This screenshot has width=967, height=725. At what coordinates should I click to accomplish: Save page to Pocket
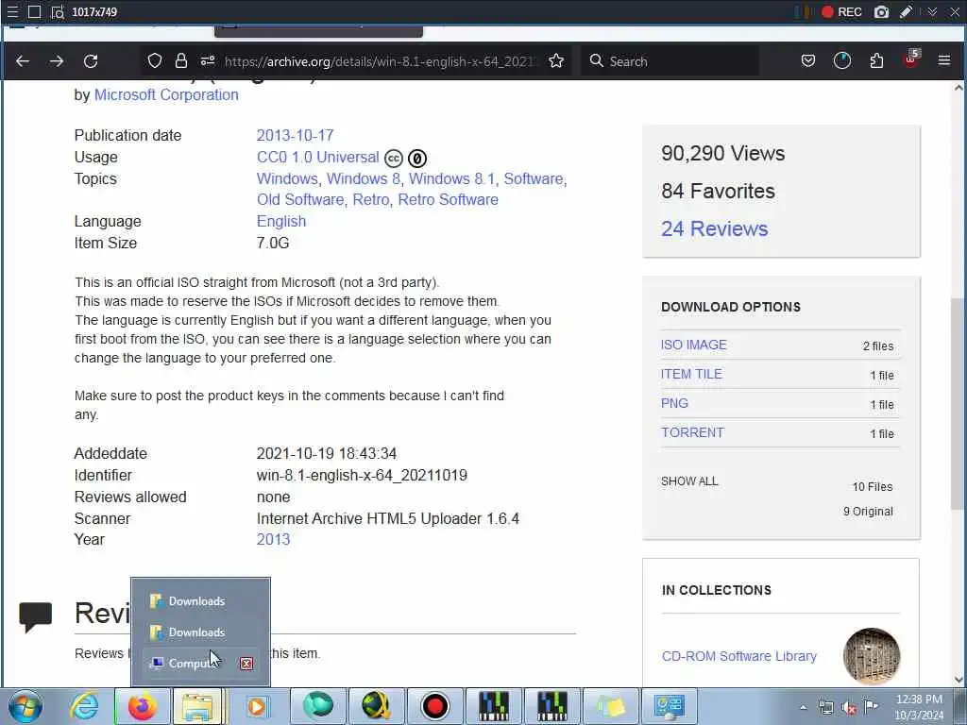coord(808,60)
